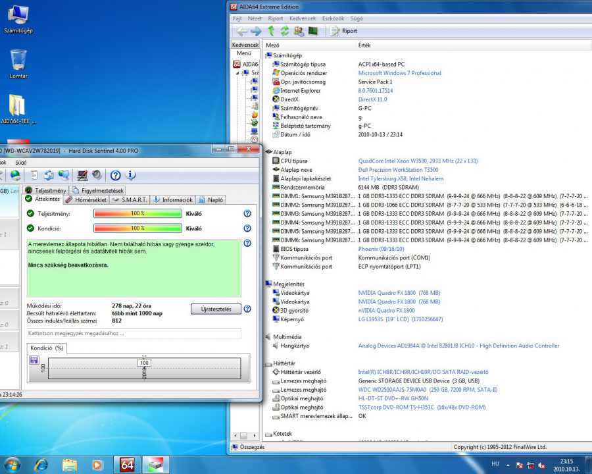
Task: Click the globe icon in Hard Disk Sentinel toolbar
Action: tap(16, 175)
